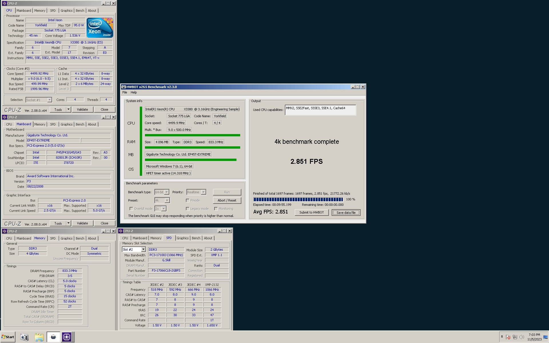The image size is (549, 343).
Task: Open the Help menu in HWBOT
Action: tap(134, 92)
